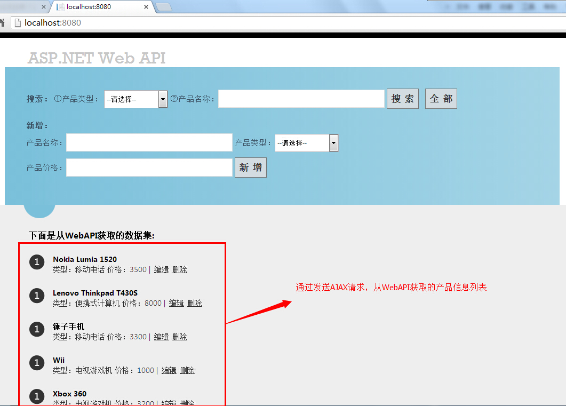Click the number badge beside Lenovo Thinkpad T430S

[37, 296]
